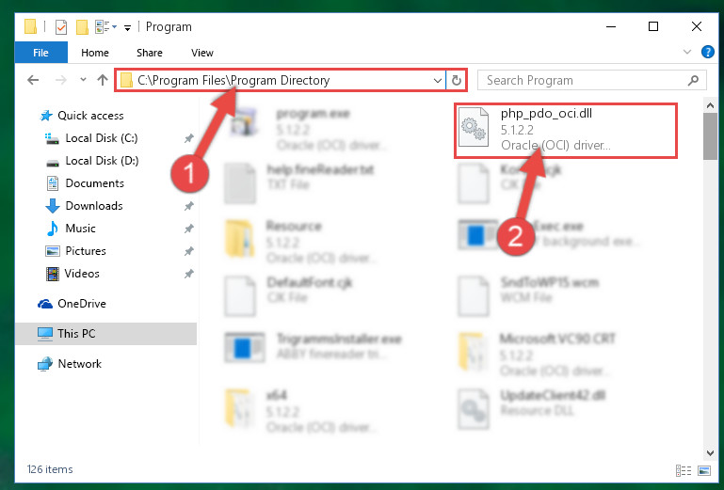Select the Microsoft.VC90.CRT folder

click(x=538, y=356)
